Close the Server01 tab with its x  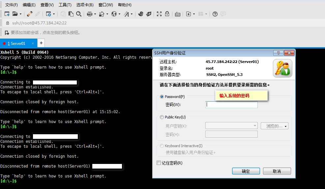pos(33,43)
